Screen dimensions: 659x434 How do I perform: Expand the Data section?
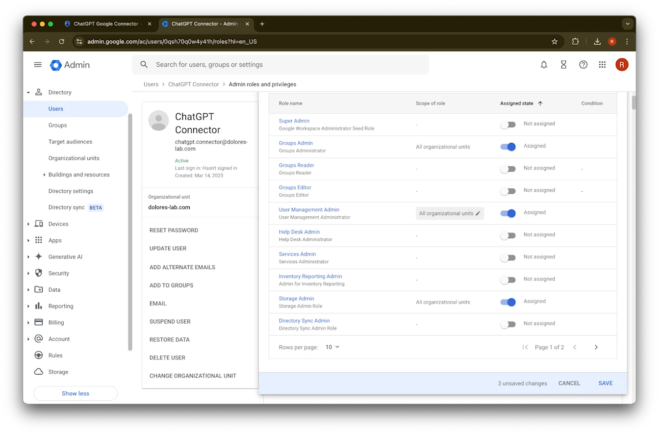click(28, 290)
